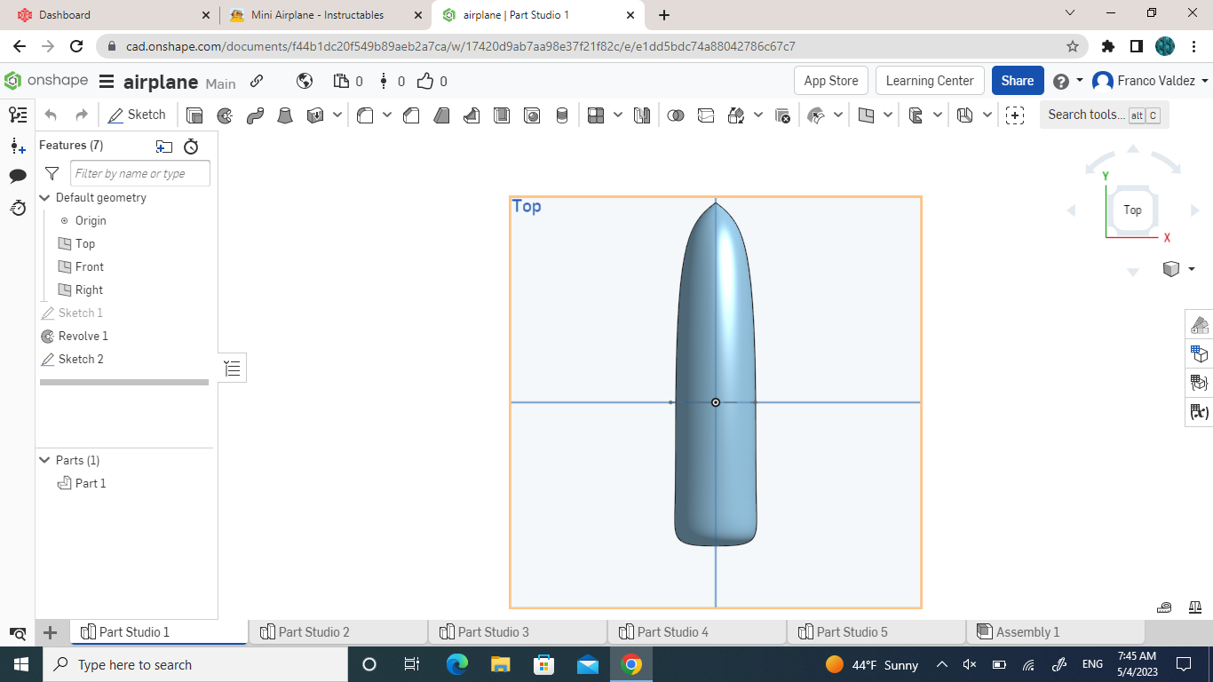Select the Sweep tool
The height and width of the screenshot is (682, 1213).
(x=256, y=115)
